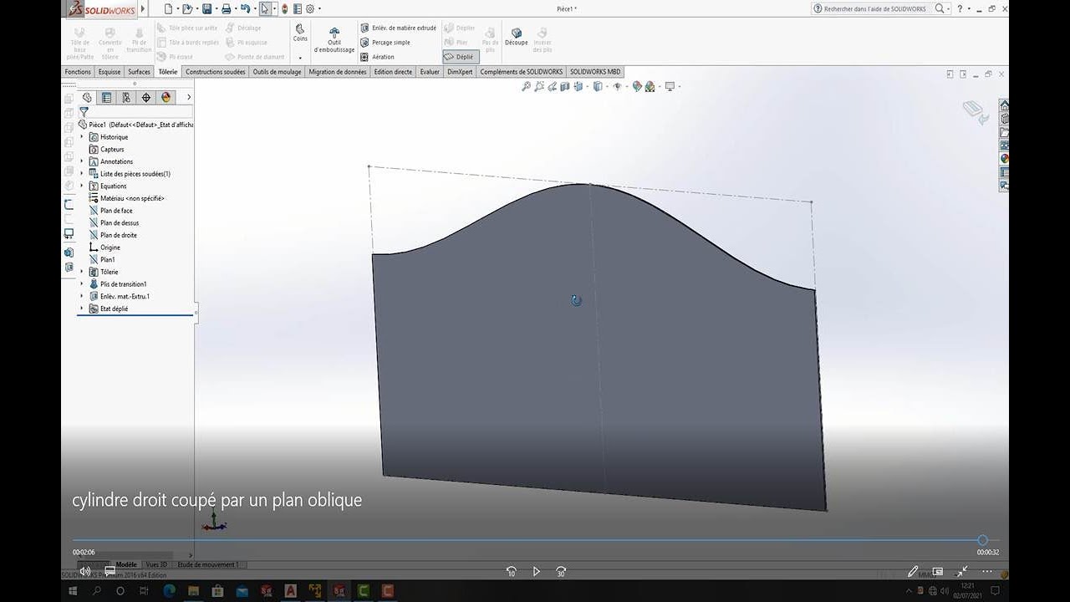Click the tree filter funnel icon
1070x602 pixels.
point(84,111)
